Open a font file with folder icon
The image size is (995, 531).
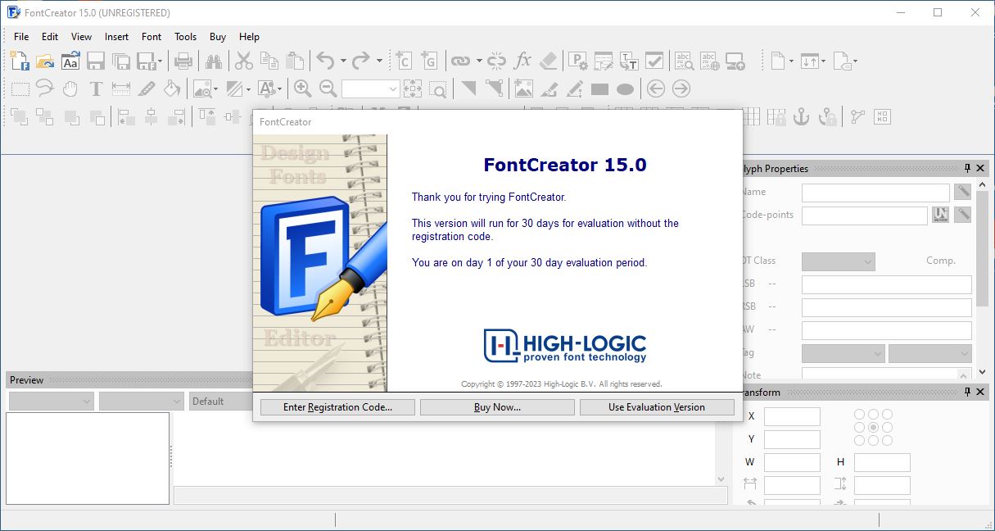pyautogui.click(x=44, y=60)
